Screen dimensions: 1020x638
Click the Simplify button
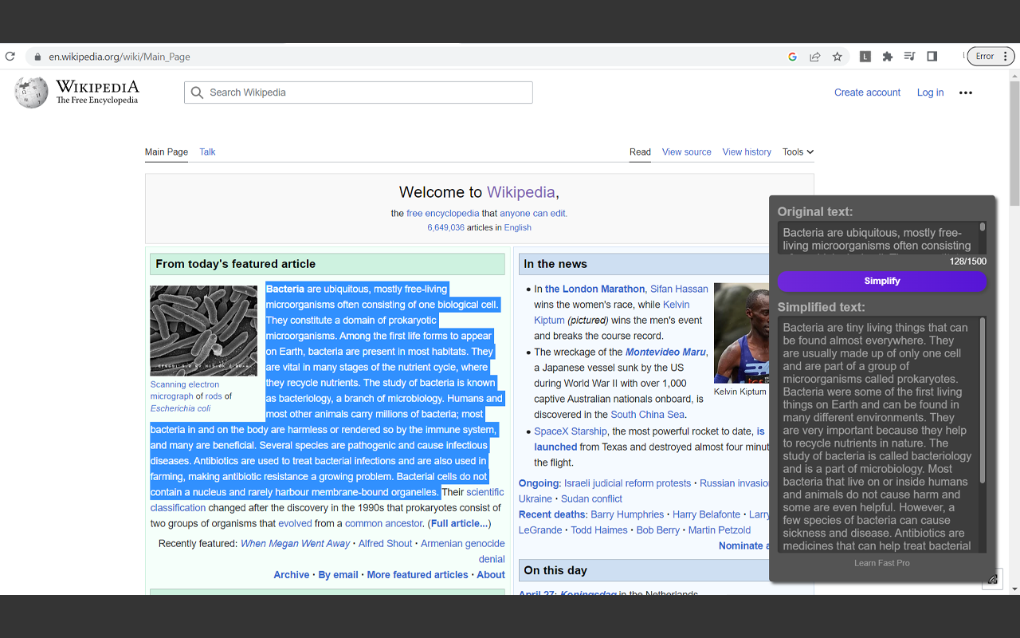pyautogui.click(x=882, y=281)
